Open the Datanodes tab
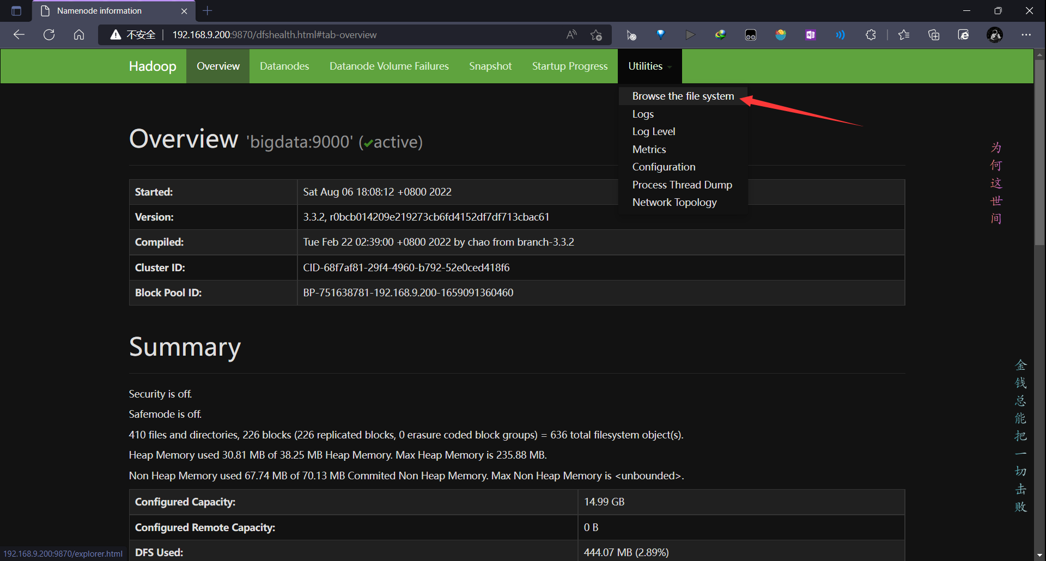 [284, 66]
